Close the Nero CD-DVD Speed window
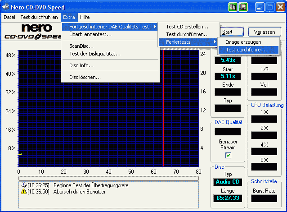 [280, 7]
